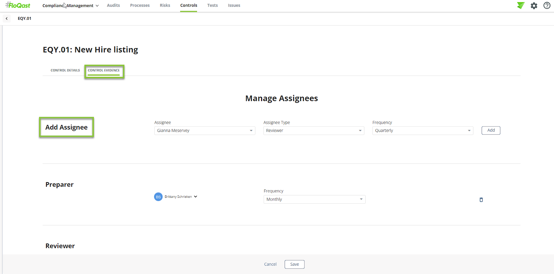The height and width of the screenshot is (274, 554).
Task: Go back using the left chevron
Action: point(7,18)
